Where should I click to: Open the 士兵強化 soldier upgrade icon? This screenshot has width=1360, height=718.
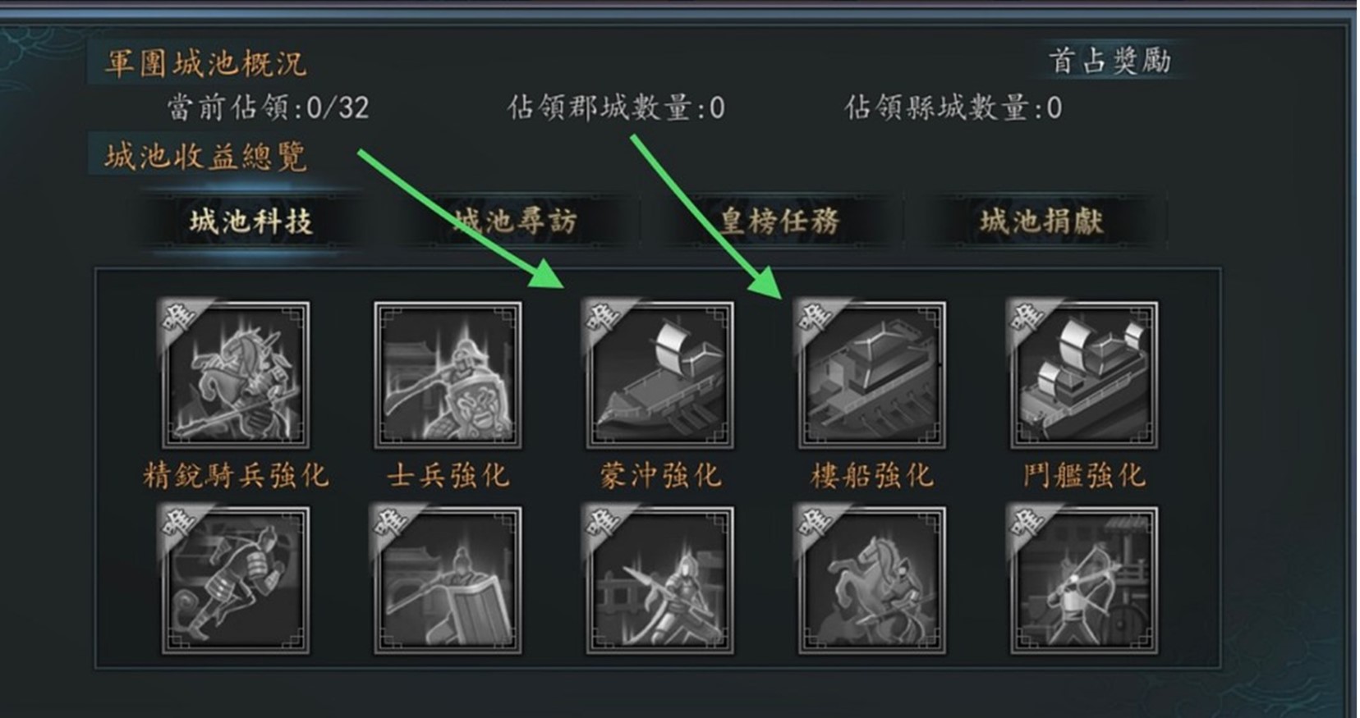click(448, 374)
